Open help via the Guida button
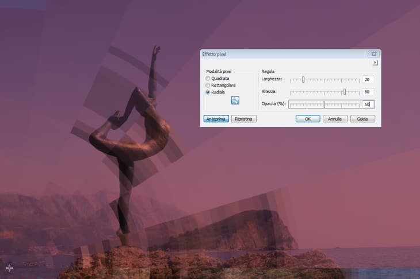This screenshot has height=279, width=420. point(362,119)
